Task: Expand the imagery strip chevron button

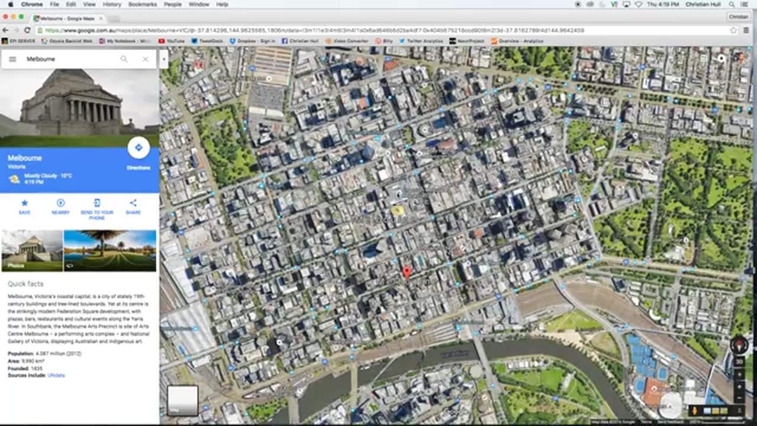Action: tap(740, 411)
